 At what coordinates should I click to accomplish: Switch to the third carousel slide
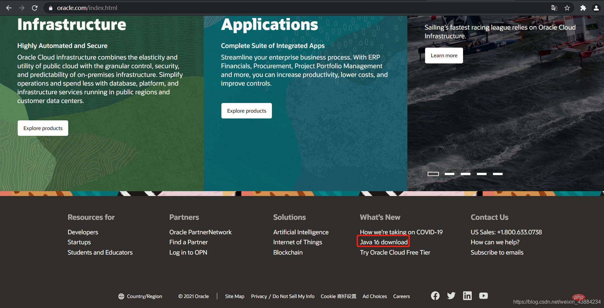coord(466,174)
